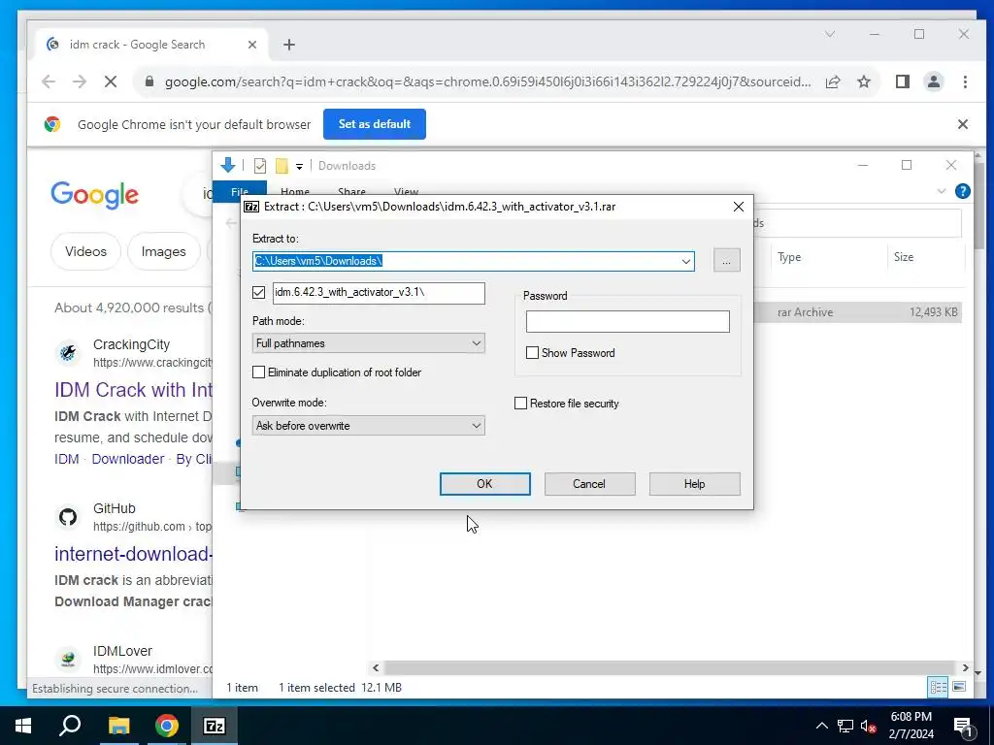994x745 pixels.
Task: Select the Explorer View tab
Action: click(x=406, y=191)
